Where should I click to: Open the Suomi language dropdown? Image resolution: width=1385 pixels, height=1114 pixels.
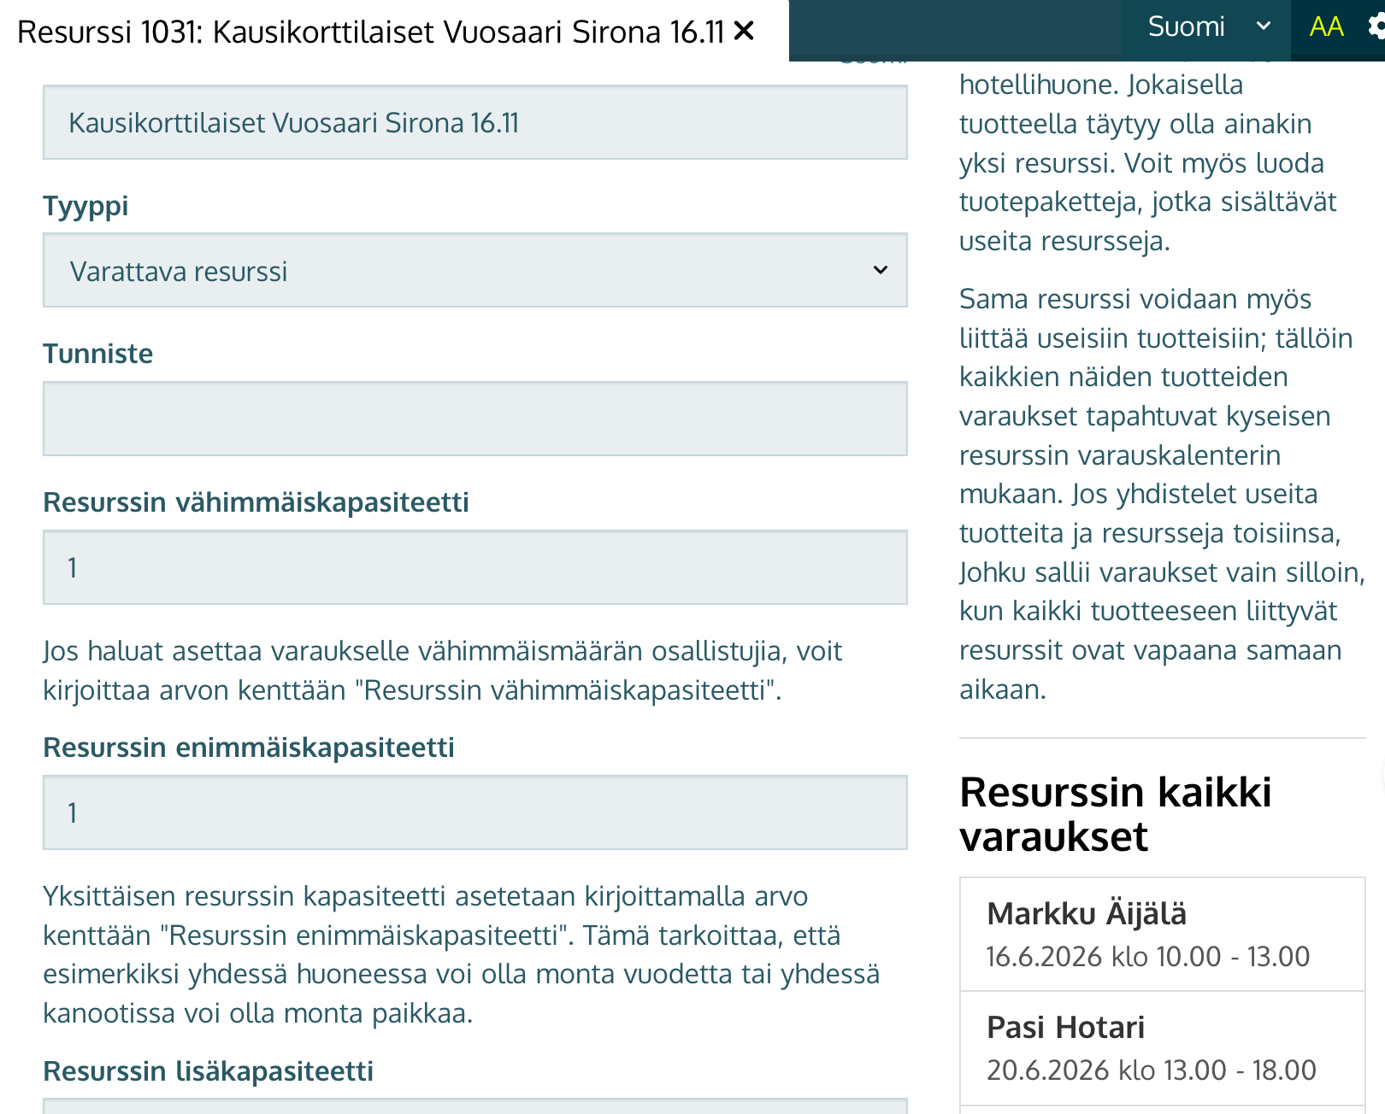pos(1206,27)
